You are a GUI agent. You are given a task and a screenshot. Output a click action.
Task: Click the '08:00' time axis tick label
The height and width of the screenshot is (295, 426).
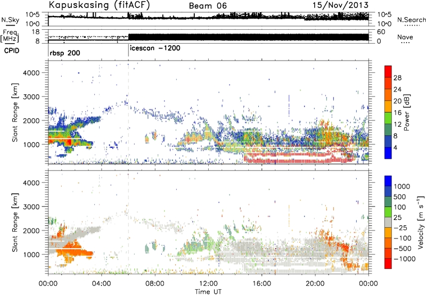[x=155, y=284]
